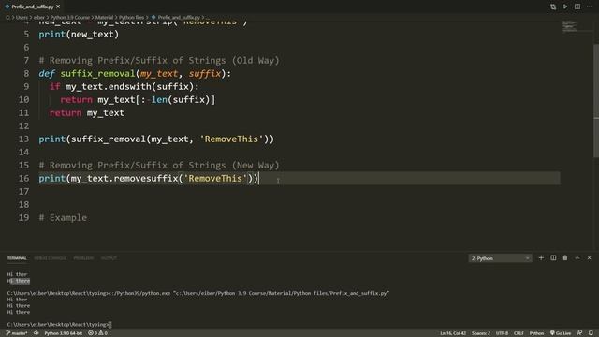
Task: Run Python file with the play icon
Action: tap(565, 7)
